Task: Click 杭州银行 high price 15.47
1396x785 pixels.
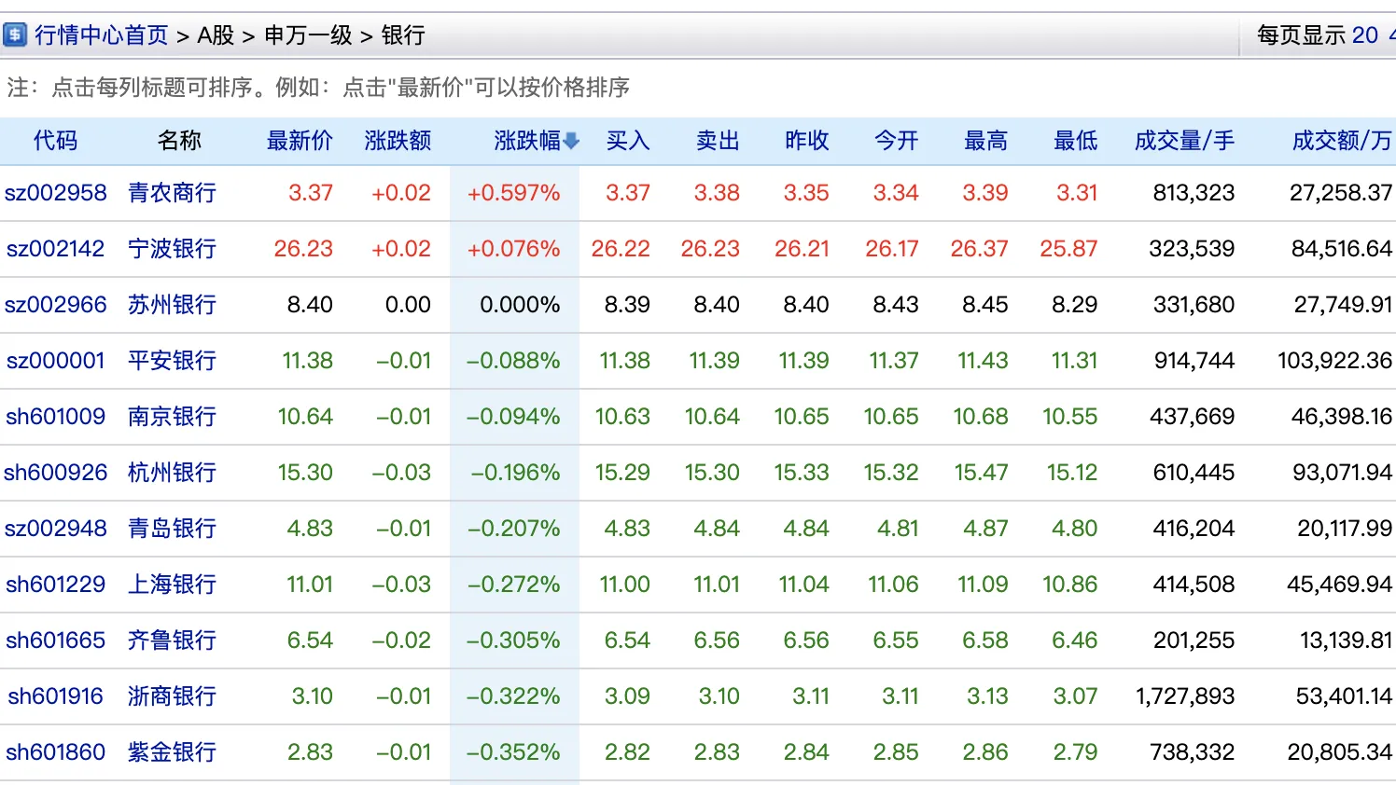Action: click(982, 473)
